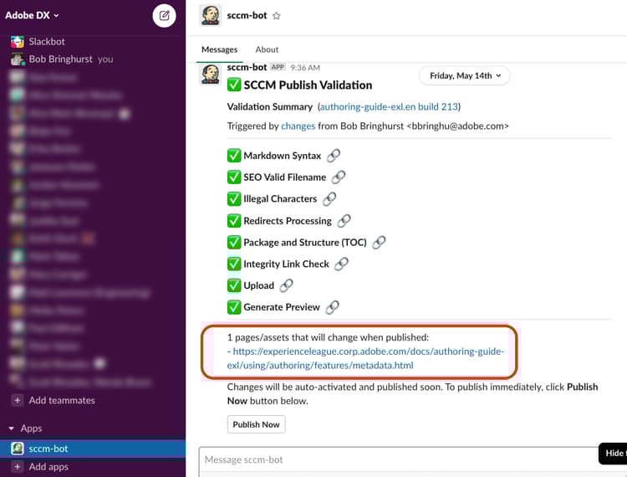627x477 pixels.
Task: Click the sccm-bot sender name in message
Action: pyautogui.click(x=247, y=67)
